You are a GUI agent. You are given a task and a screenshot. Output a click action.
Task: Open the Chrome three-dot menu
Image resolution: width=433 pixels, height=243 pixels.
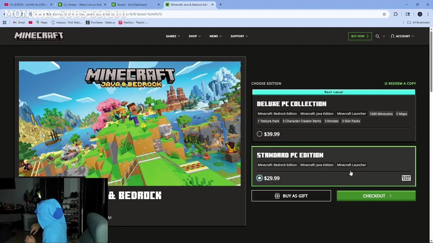[x=428, y=14]
